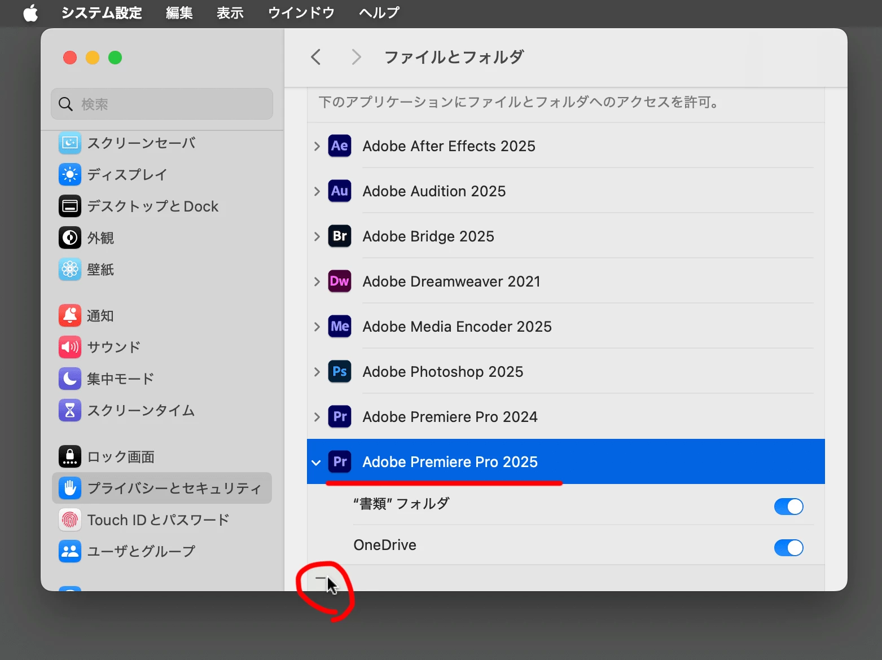Expand Adobe Media Encoder 2025 row chevron
Screen dimensions: 882x660
(x=317, y=327)
